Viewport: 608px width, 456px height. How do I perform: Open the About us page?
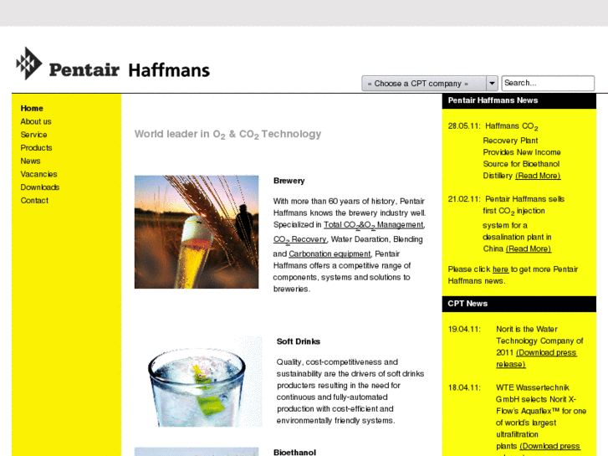click(x=36, y=121)
